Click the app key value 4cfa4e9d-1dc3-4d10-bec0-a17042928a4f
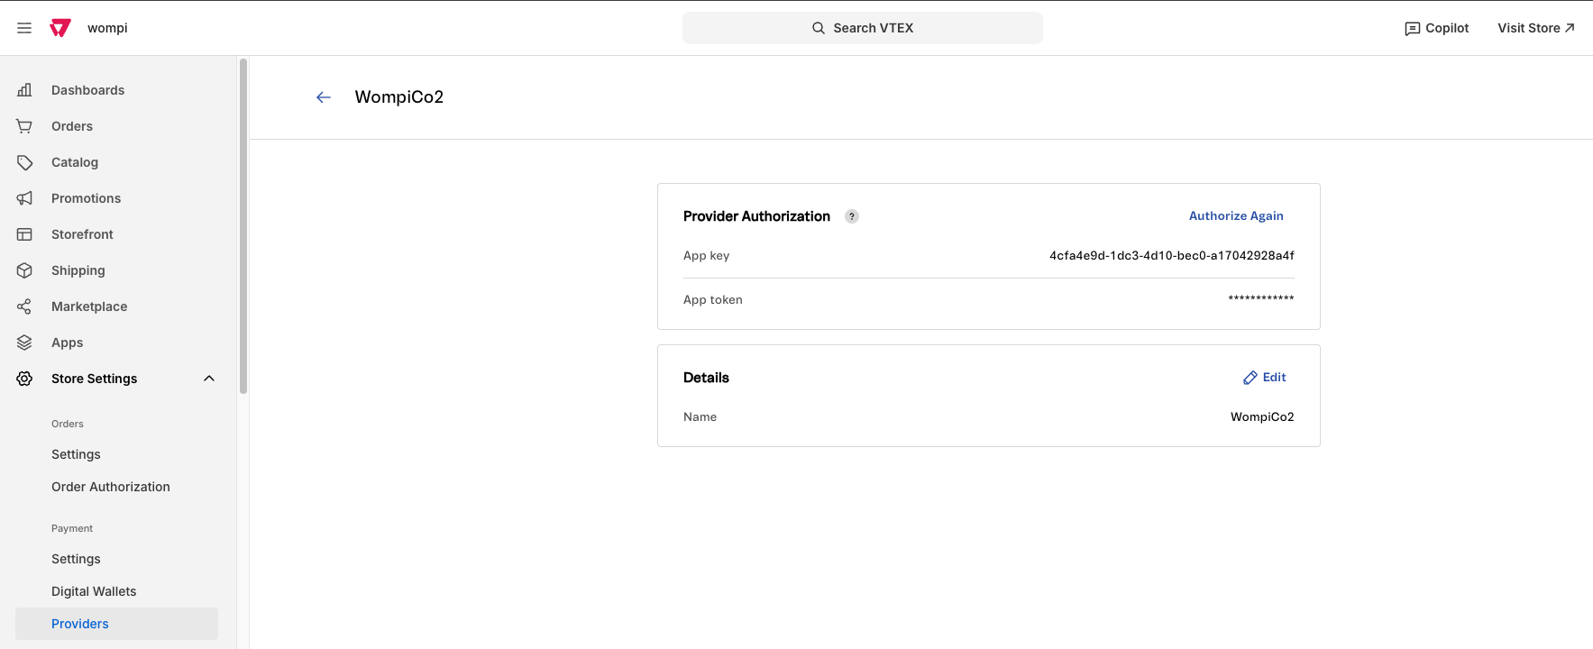1593x649 pixels. click(x=1172, y=256)
